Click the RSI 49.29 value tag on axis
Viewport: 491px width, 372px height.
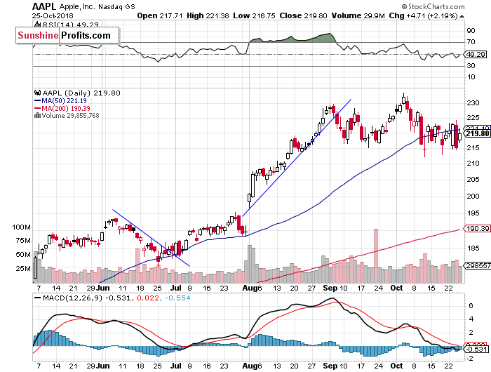[x=475, y=55]
